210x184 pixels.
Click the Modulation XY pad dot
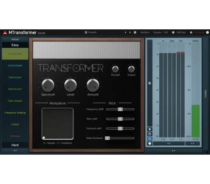point(44,138)
